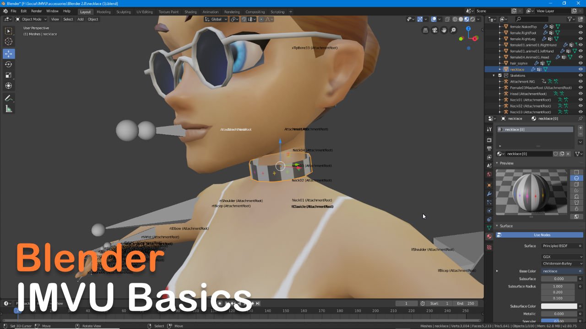Select the Scale tool
Image resolution: width=586 pixels, height=329 pixels.
coord(9,75)
